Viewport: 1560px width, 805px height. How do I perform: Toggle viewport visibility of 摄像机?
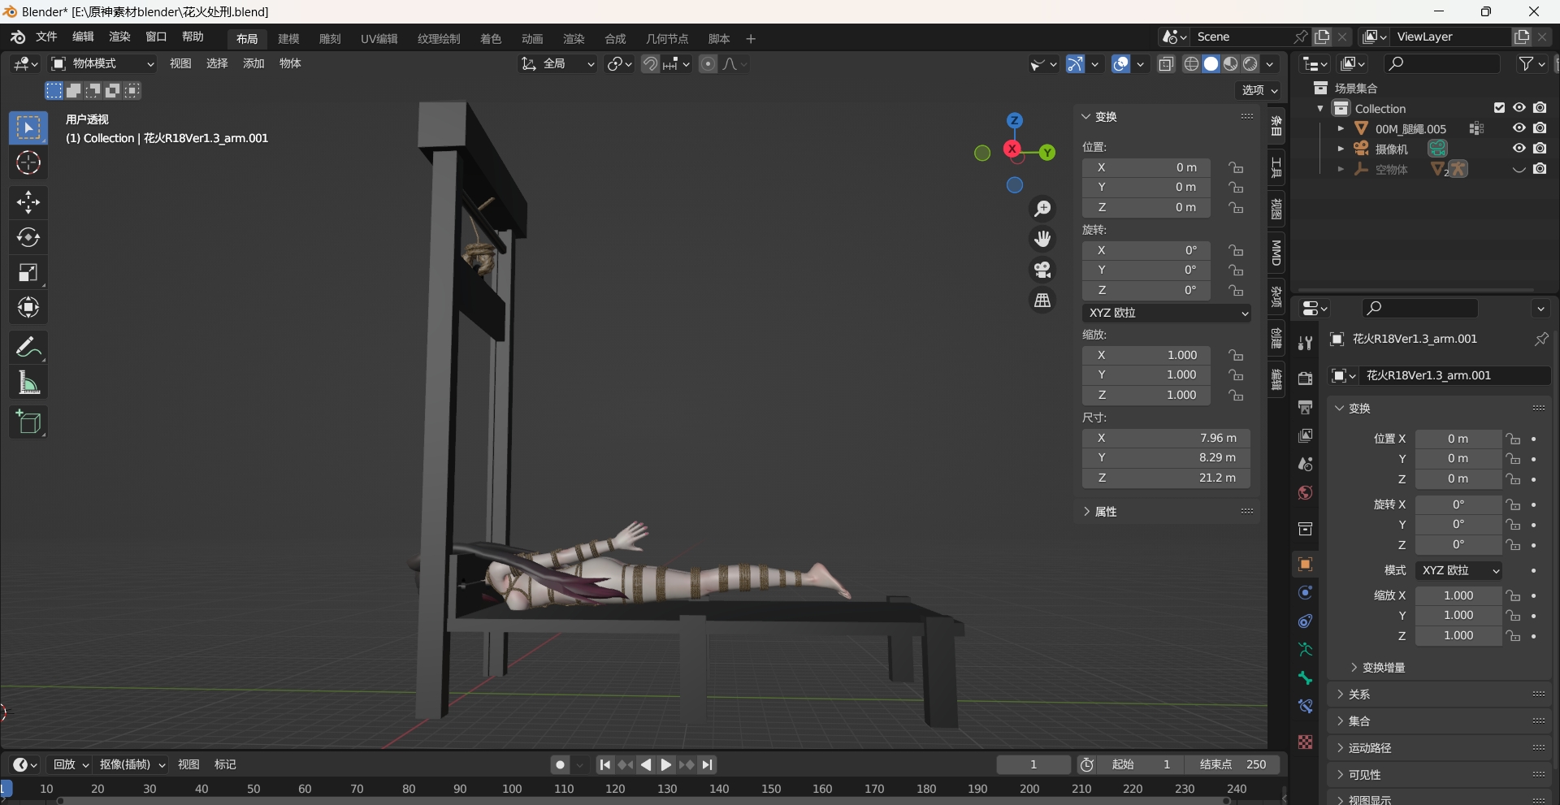(1519, 149)
